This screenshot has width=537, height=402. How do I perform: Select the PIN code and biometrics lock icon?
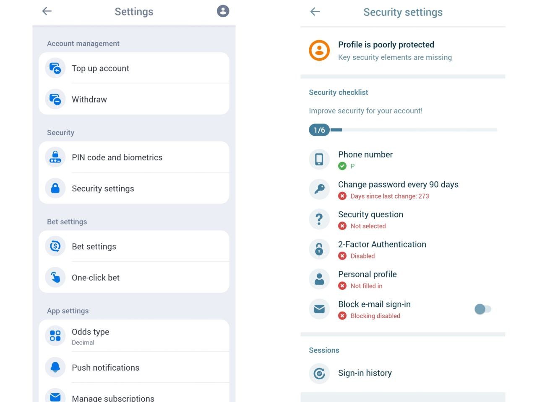[55, 157]
